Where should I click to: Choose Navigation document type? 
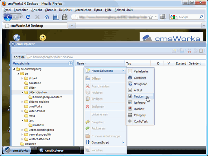(140, 84)
